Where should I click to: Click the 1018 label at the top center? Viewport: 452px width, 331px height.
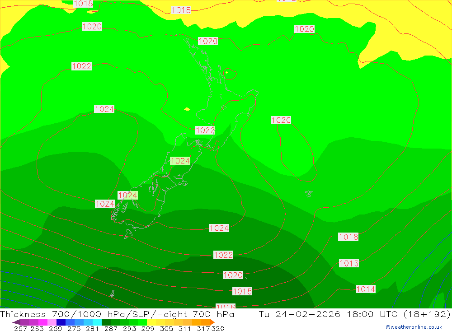(x=181, y=10)
